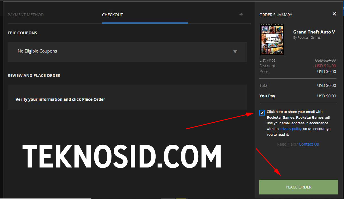Click the Order Summary heading
Image resolution: width=344 pixels, height=199 pixels.
(276, 15)
